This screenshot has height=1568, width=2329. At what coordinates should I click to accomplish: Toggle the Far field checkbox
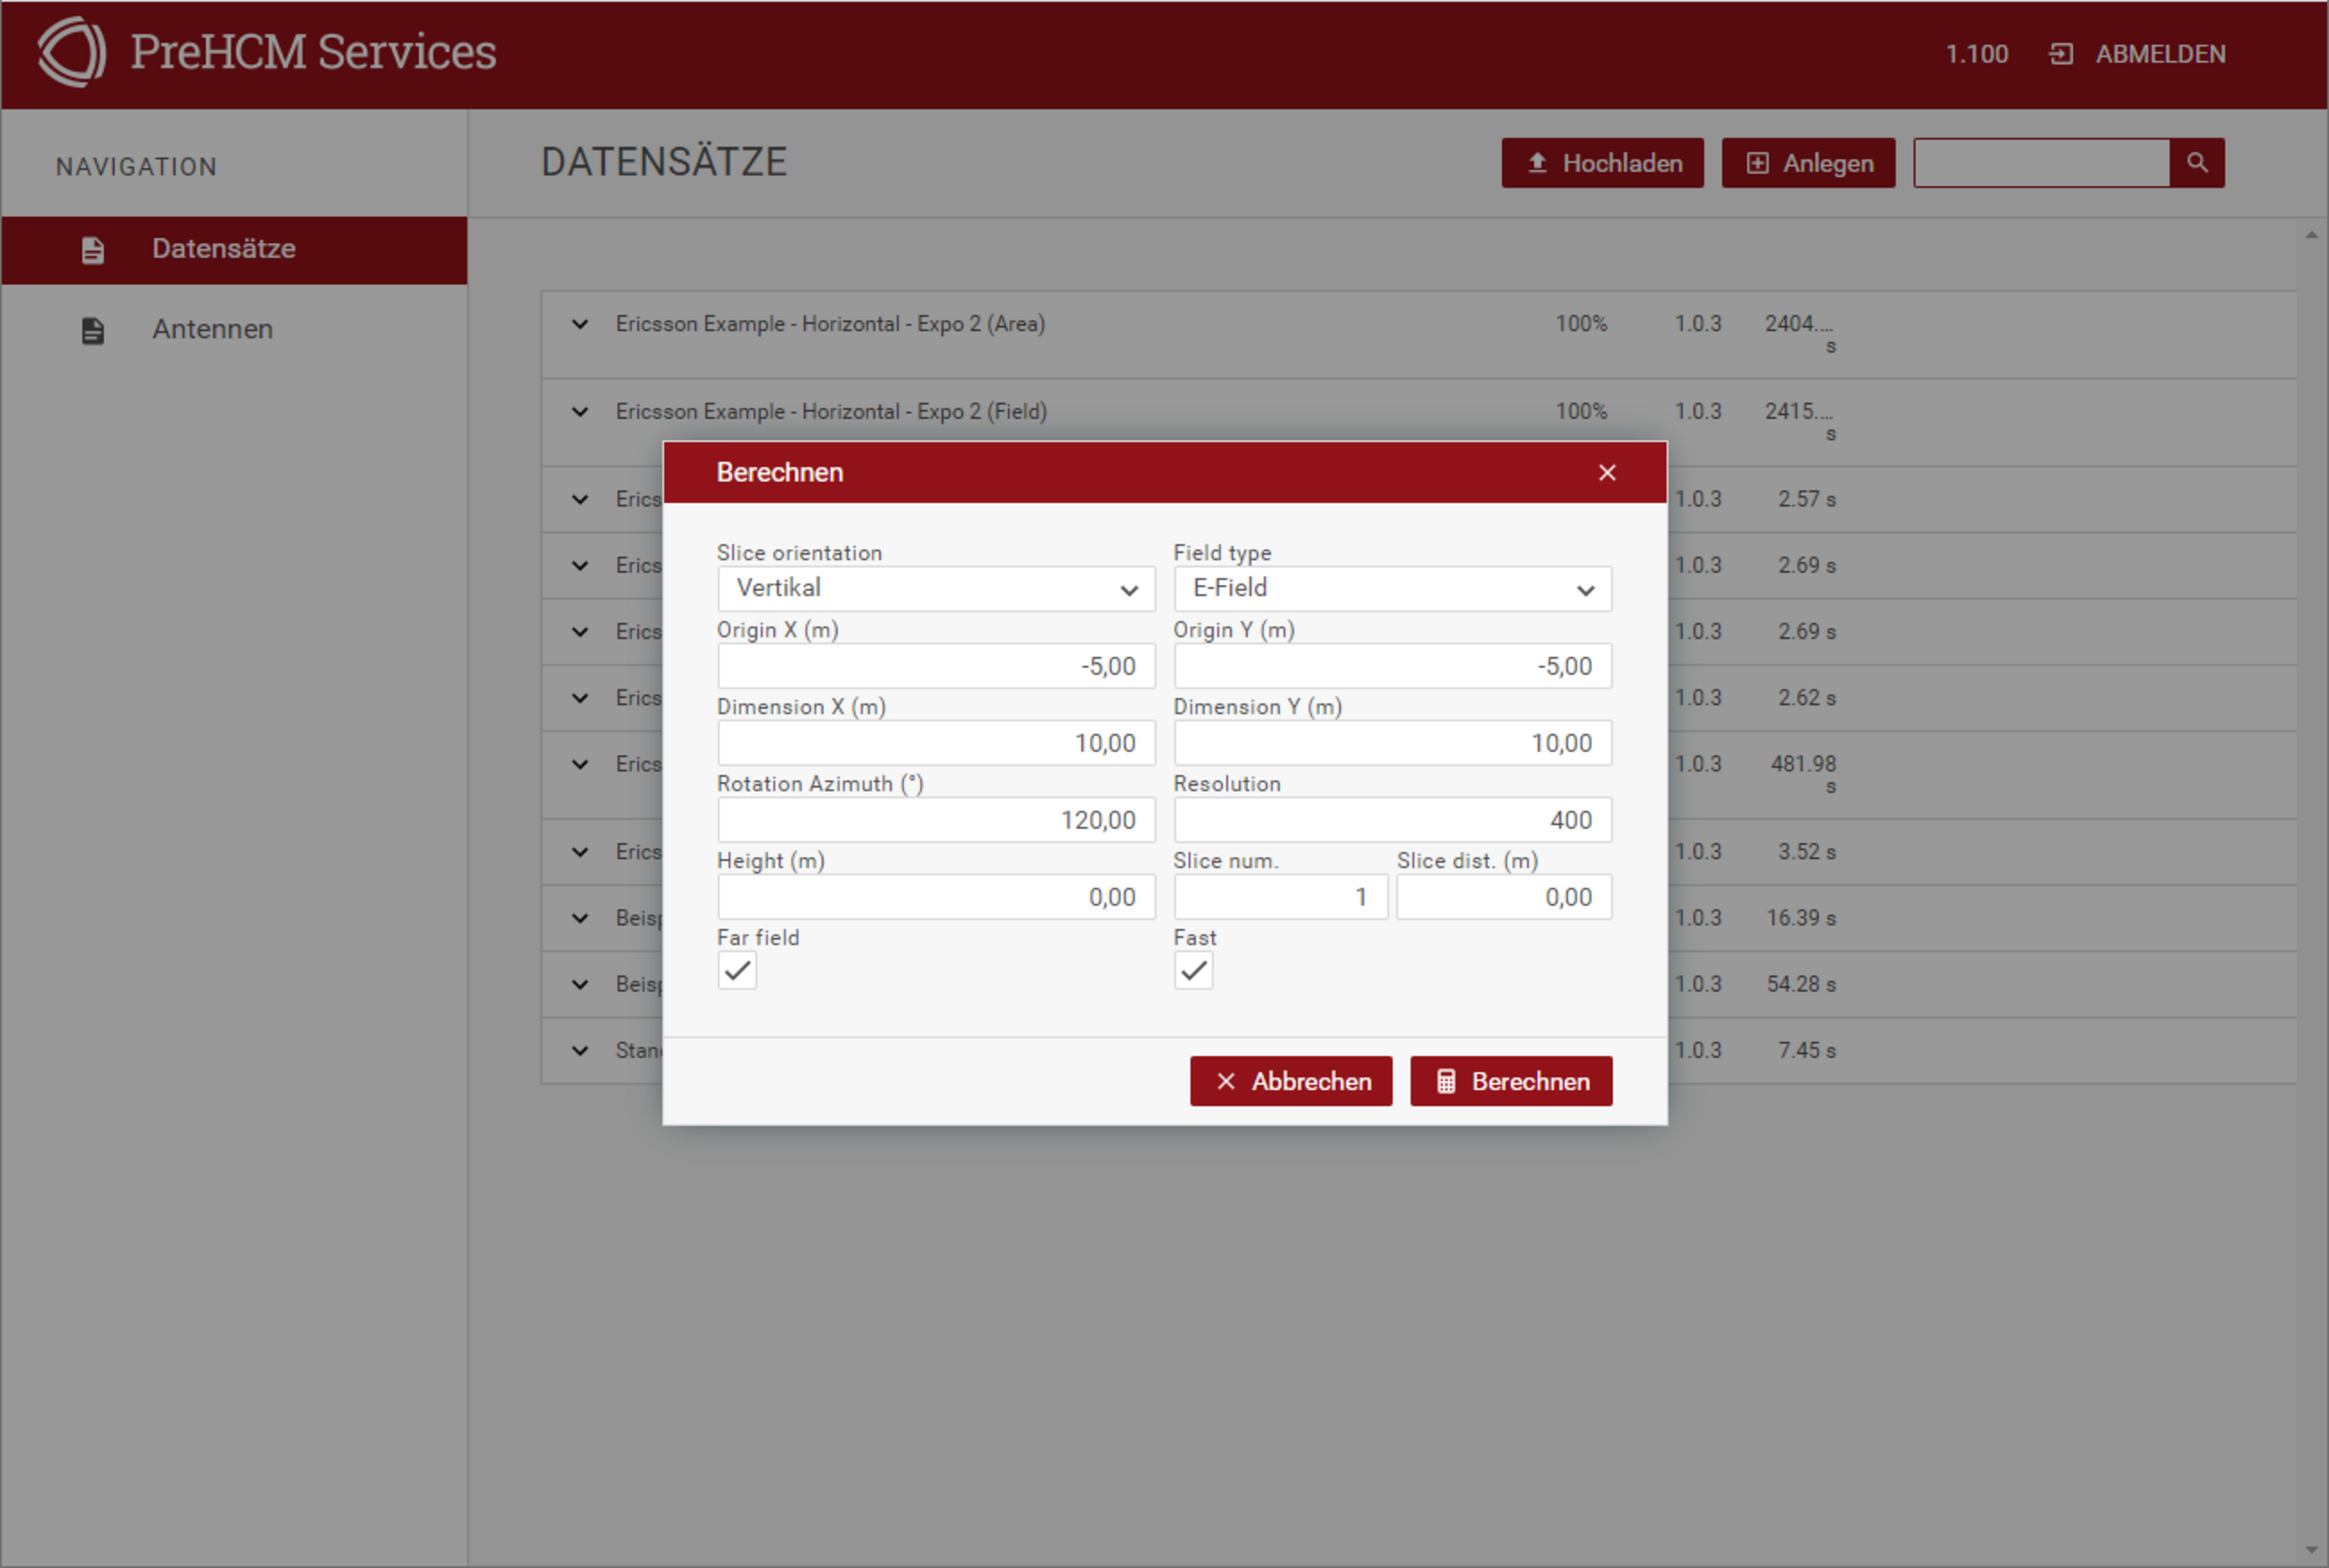[x=737, y=970]
